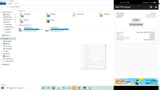
Task: Launch Microsoft Edge from the taskbar
Action: pos(53,88)
